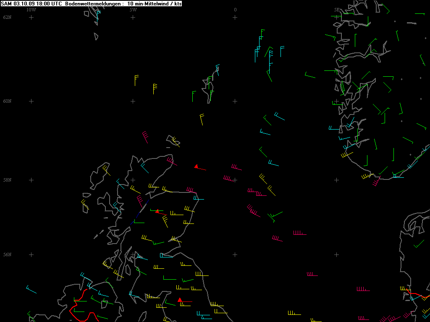Select the red triangle marker on the Scottish mainland
Screen dimensions: 430x322
[x=157, y=211]
